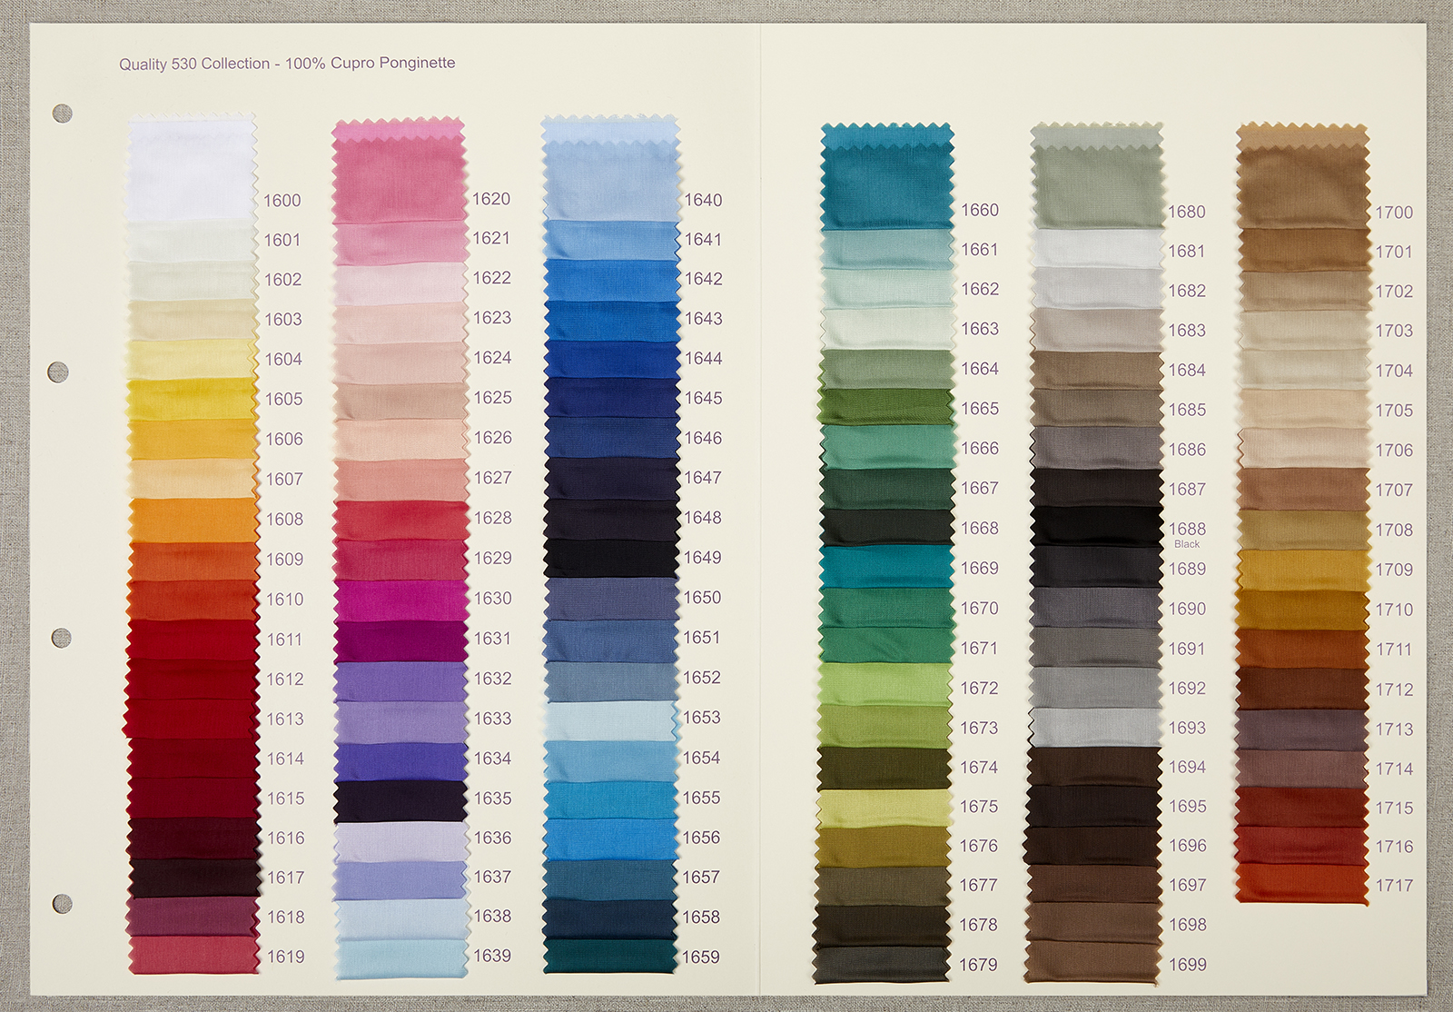Click the pale yellow-green swatch 1675
1453x1012 pixels.
[885, 808]
